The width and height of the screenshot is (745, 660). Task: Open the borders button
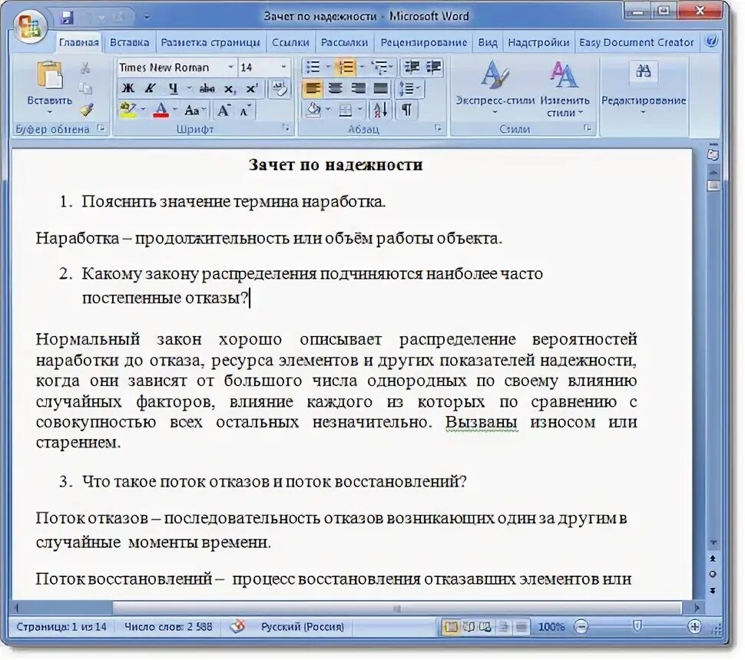(346, 111)
